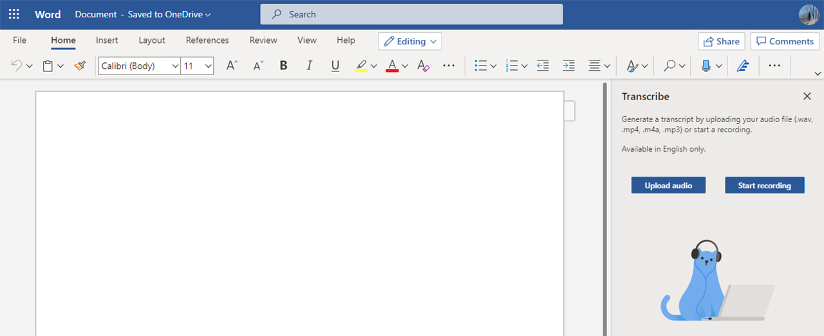The image size is (824, 336).
Task: Collapse ribbon with the chevron at far right
Action: click(x=818, y=73)
